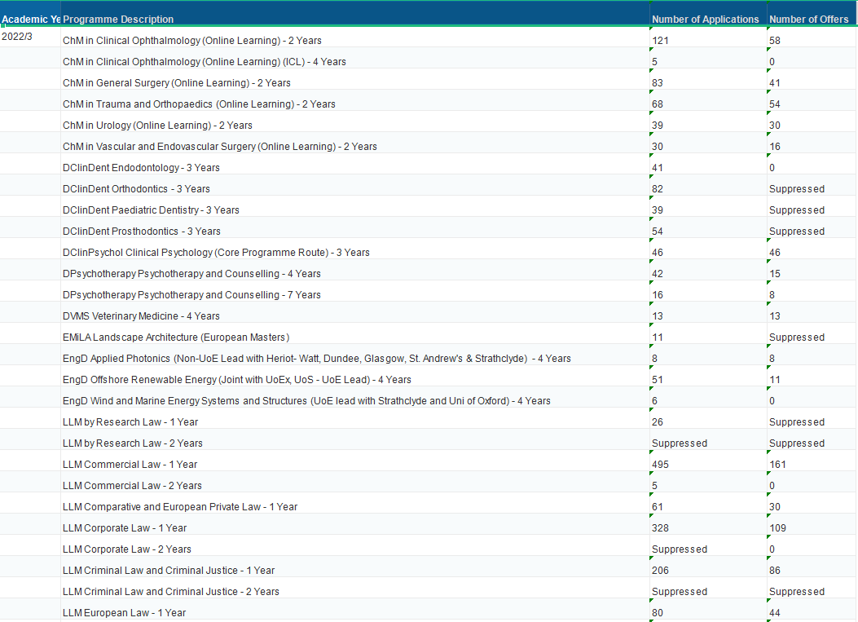
Task: Click the Number of Applications column header
Action: coord(706,20)
